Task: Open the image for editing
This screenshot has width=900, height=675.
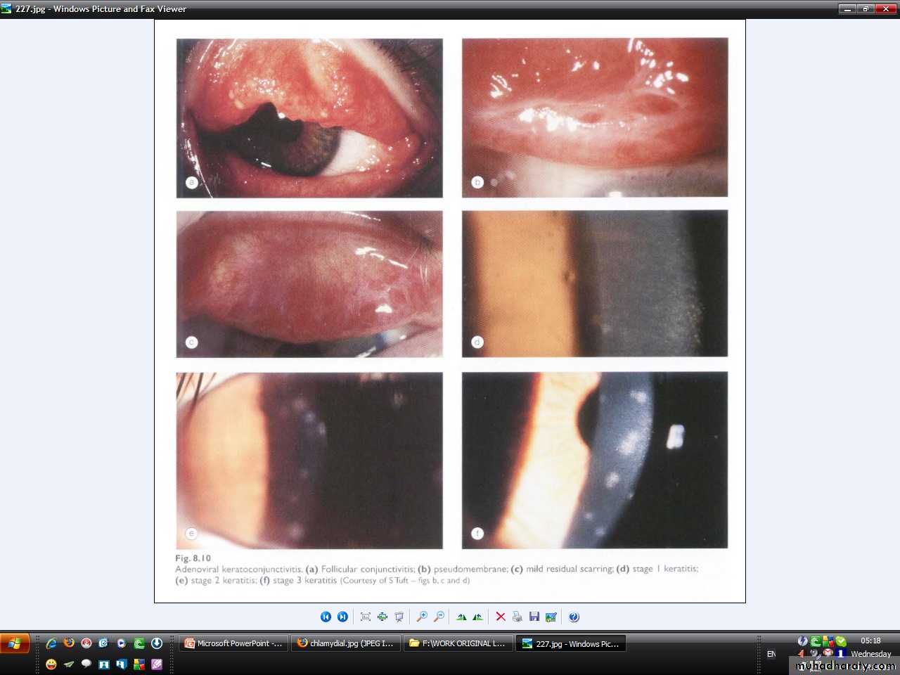Action: tap(551, 617)
